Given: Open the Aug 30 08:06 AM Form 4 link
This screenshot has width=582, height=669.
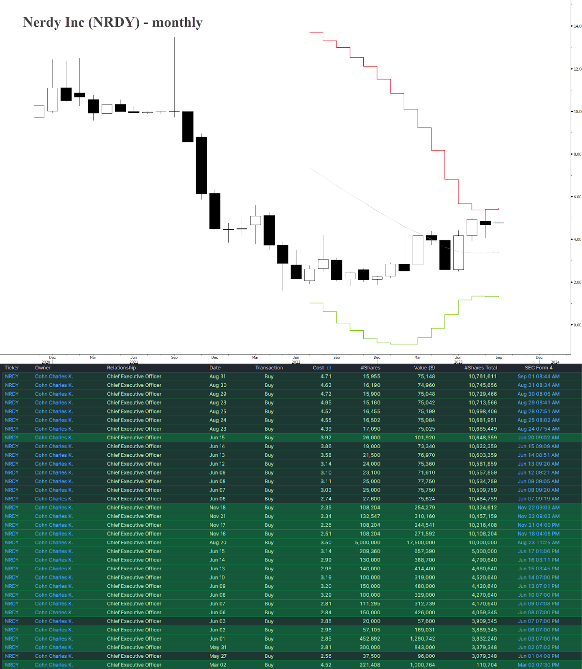Looking at the screenshot, I should [x=539, y=394].
